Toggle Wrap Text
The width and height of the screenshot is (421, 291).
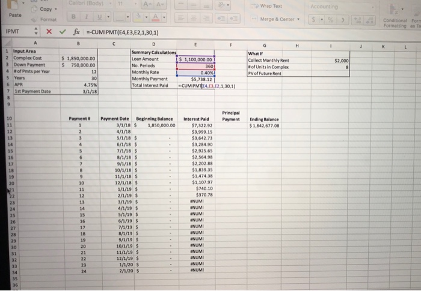(x=267, y=6)
